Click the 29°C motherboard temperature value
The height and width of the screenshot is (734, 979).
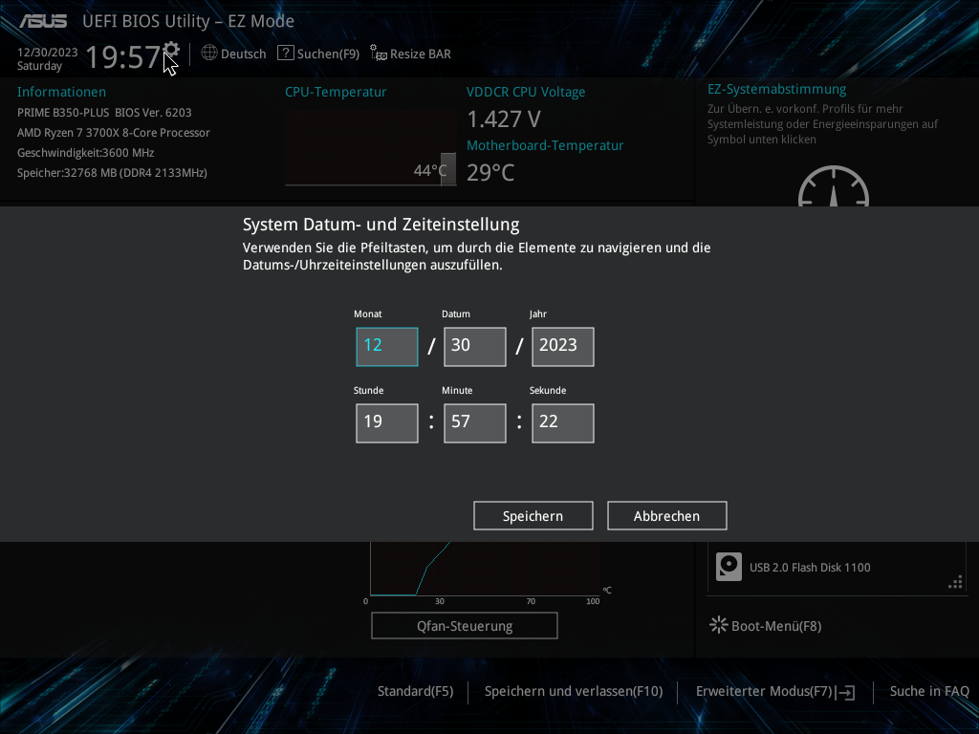[490, 172]
